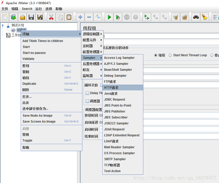Choose HTTP请求 from Sampler list
219x183 pixels.
pos(123,88)
